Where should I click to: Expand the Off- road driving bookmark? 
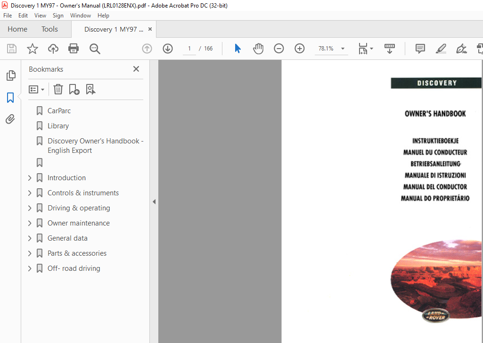30,268
